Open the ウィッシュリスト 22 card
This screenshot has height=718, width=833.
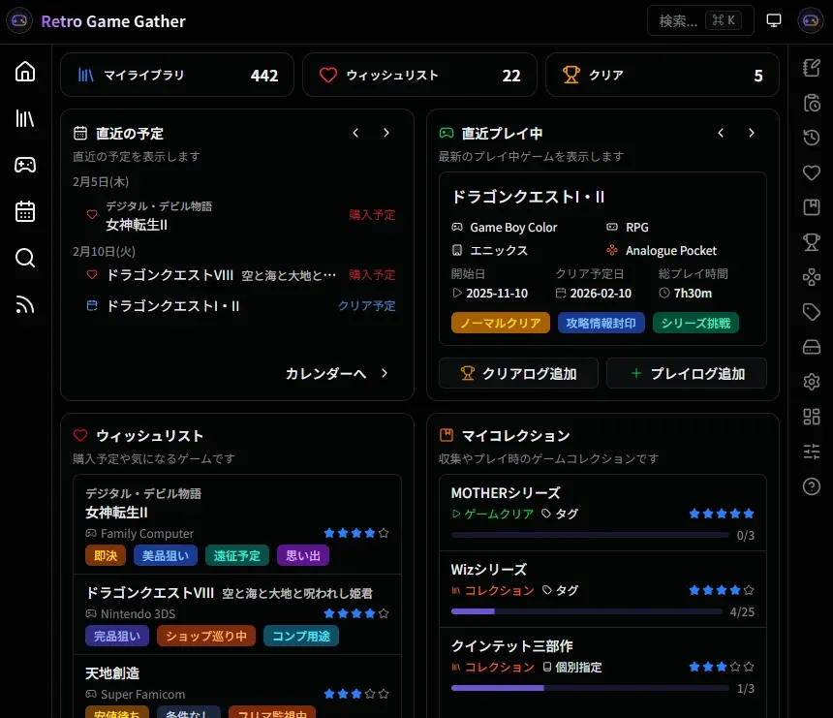[x=419, y=75]
